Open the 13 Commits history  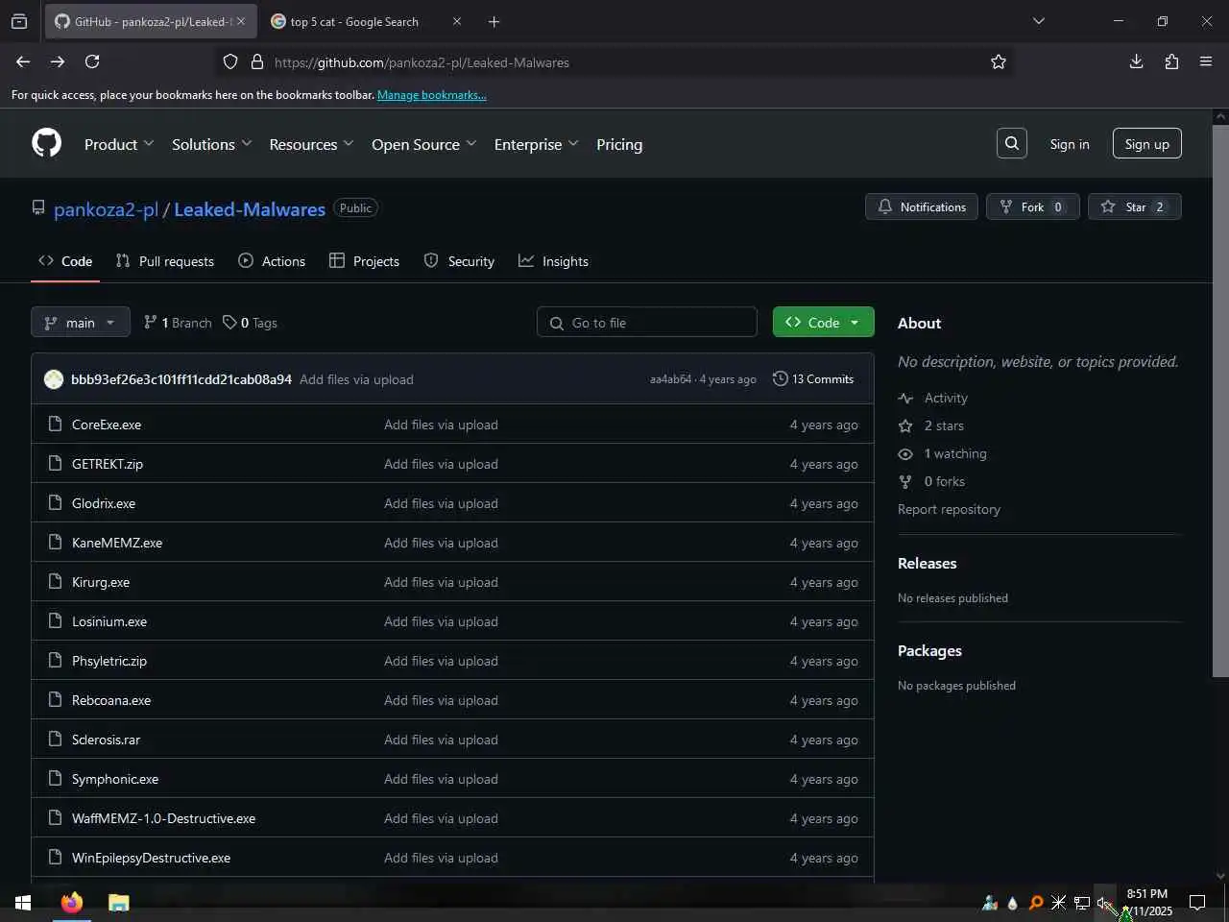pos(813,379)
